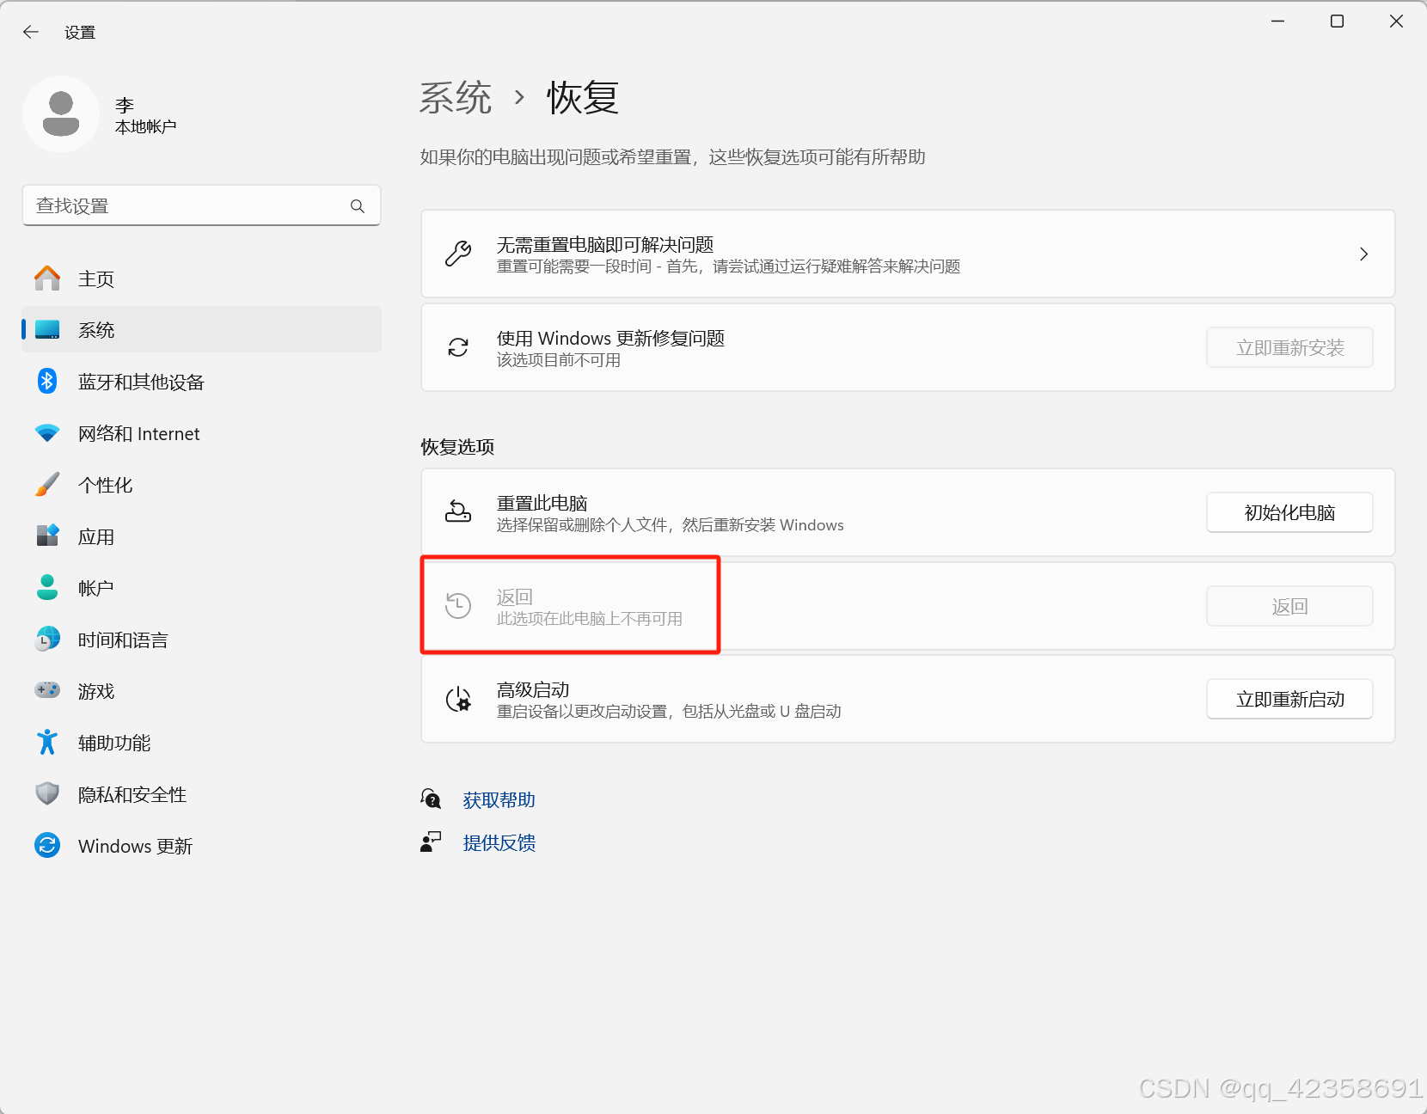This screenshot has height=1114, width=1427.
Task: Click the Time and language globe icon
Action: click(47, 639)
